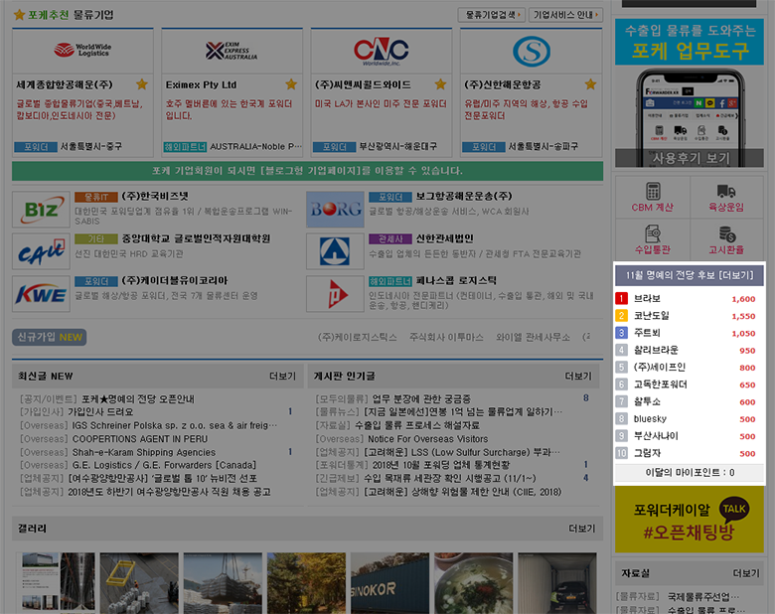This screenshot has height=614, width=775.
Task: Click the CNC Worldwide logo
Action: [382, 51]
